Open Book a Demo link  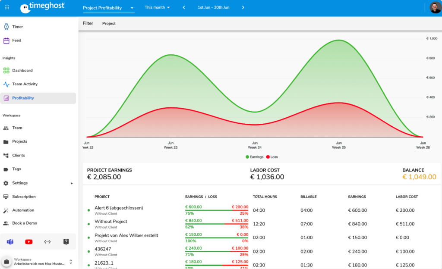click(x=24, y=223)
